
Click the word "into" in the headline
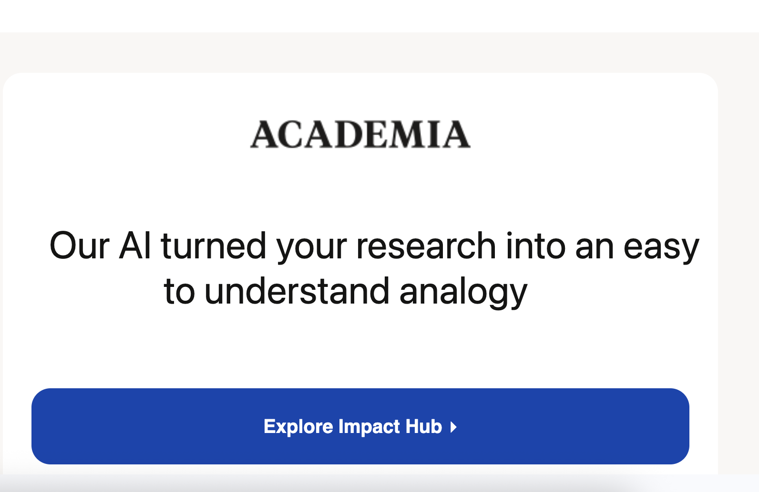[535, 246]
